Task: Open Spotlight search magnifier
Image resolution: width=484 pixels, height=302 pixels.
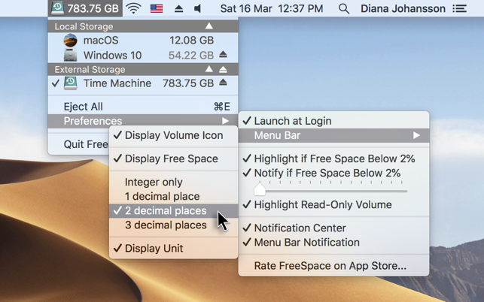Action: click(x=344, y=8)
